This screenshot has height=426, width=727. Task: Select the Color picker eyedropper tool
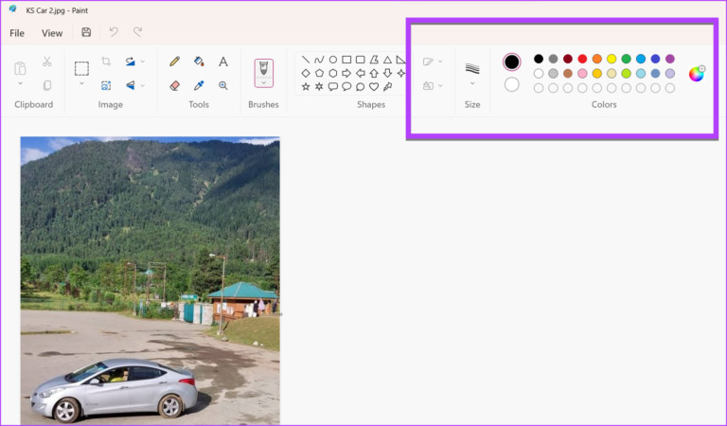[199, 85]
